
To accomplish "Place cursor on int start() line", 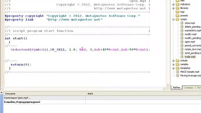I will (x=16, y=38).
